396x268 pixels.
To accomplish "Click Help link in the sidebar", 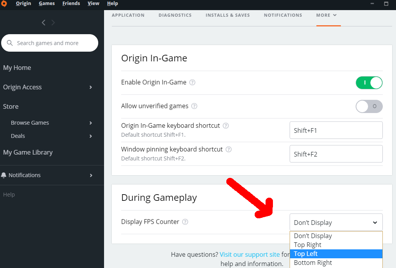I will click(x=9, y=195).
